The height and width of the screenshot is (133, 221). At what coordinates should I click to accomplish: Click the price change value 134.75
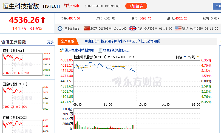pyautogui.click(x=19, y=29)
